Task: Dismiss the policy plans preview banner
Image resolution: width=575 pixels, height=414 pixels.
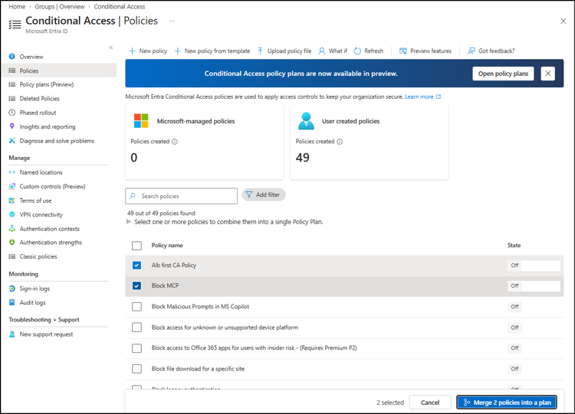Action: point(548,73)
